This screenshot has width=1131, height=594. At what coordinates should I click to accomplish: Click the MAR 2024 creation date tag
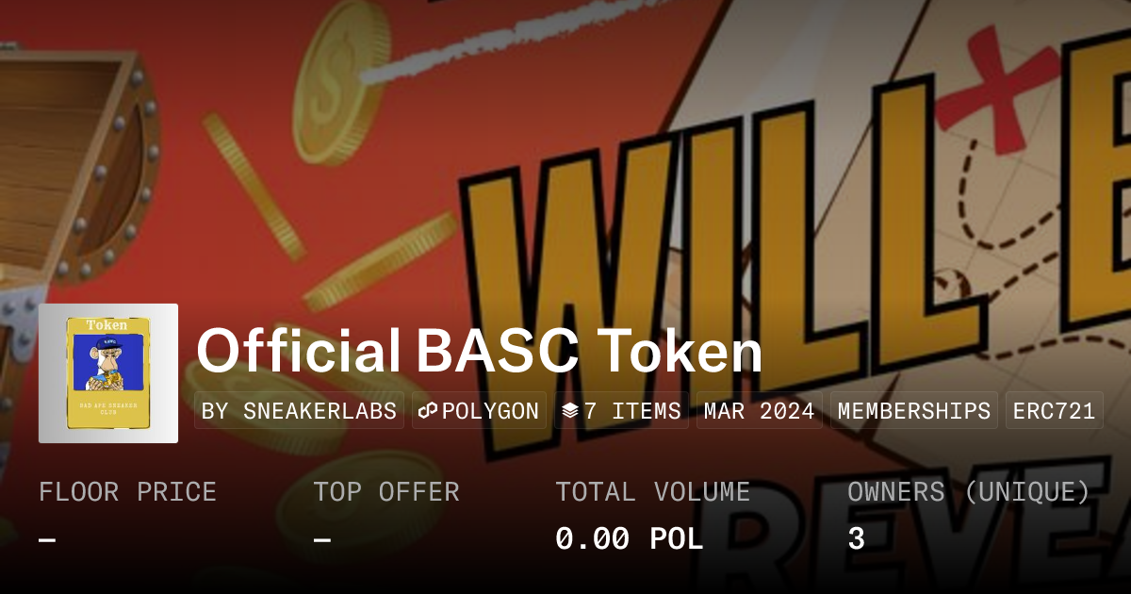(x=760, y=411)
